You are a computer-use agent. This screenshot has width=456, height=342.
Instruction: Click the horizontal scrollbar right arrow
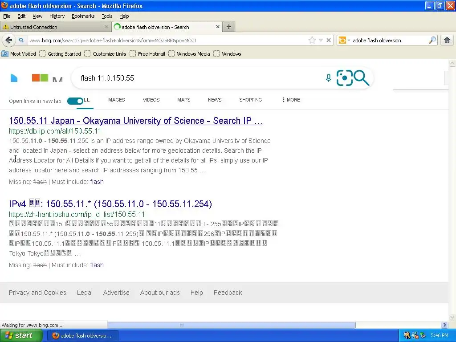pyautogui.click(x=444, y=325)
